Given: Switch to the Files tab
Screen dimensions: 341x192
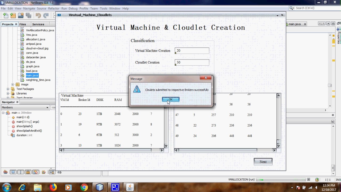Looking at the screenshot, I should (23, 24).
